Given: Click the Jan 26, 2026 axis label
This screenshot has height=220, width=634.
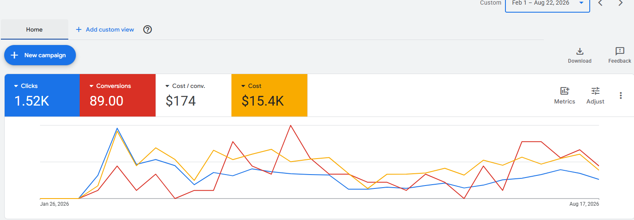Looking at the screenshot, I should tap(55, 204).
